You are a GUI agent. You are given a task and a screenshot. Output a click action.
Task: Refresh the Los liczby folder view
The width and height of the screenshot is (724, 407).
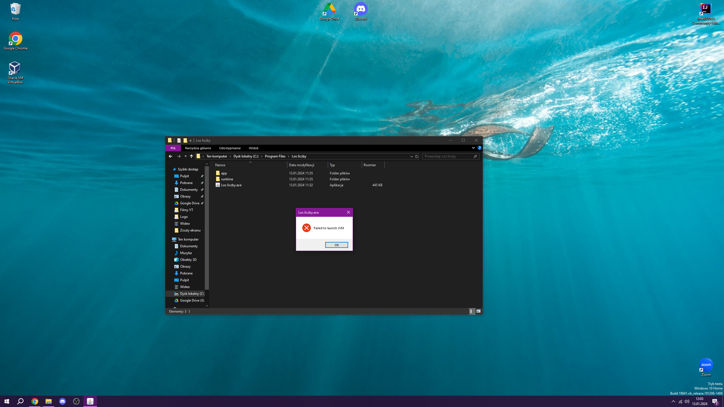click(416, 156)
